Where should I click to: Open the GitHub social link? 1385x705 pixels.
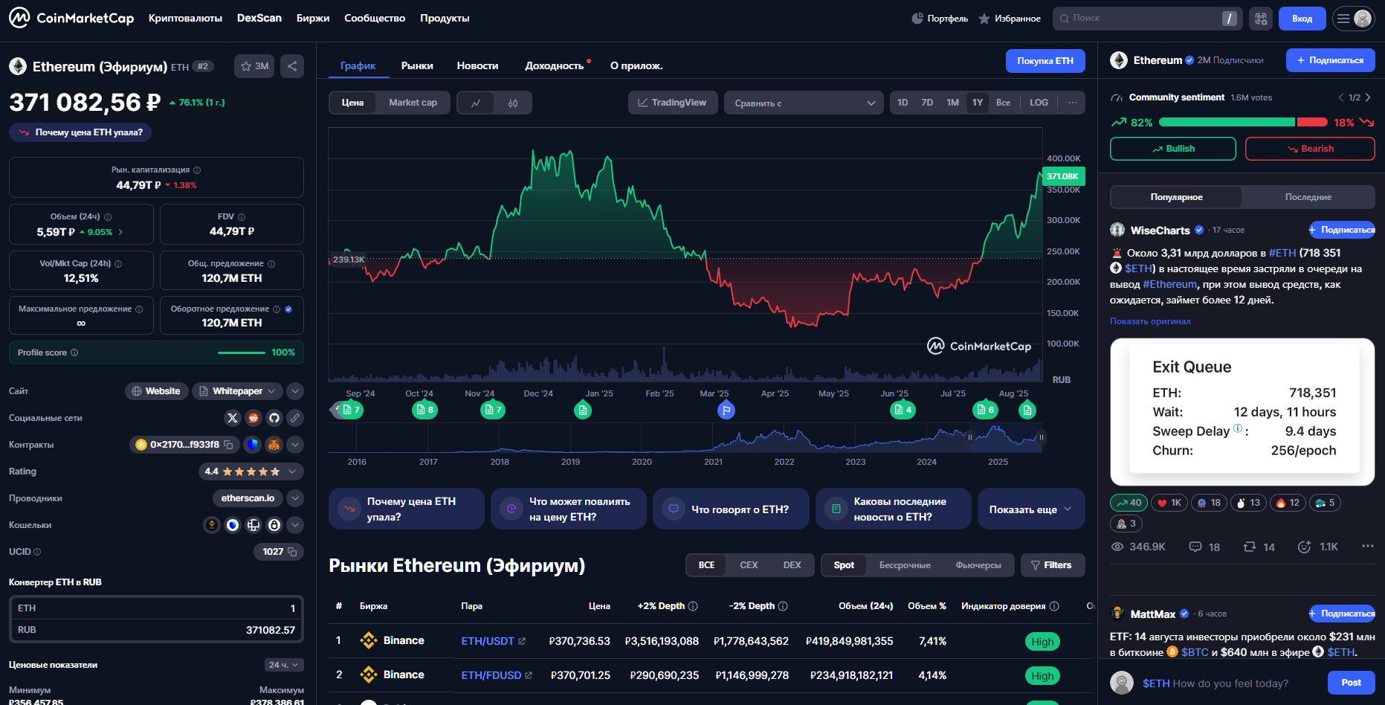[274, 418]
